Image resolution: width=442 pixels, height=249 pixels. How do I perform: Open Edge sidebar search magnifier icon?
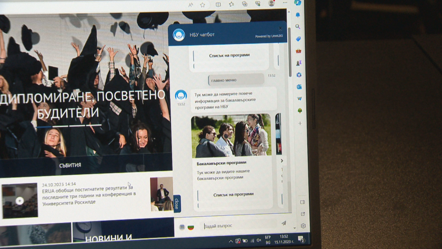coord(298,26)
